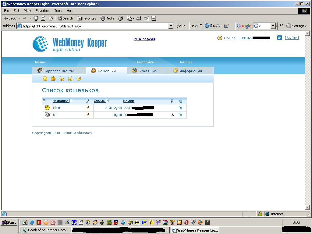
Task: Expand the Links toolbar chevron
Action: click(x=200, y=25)
